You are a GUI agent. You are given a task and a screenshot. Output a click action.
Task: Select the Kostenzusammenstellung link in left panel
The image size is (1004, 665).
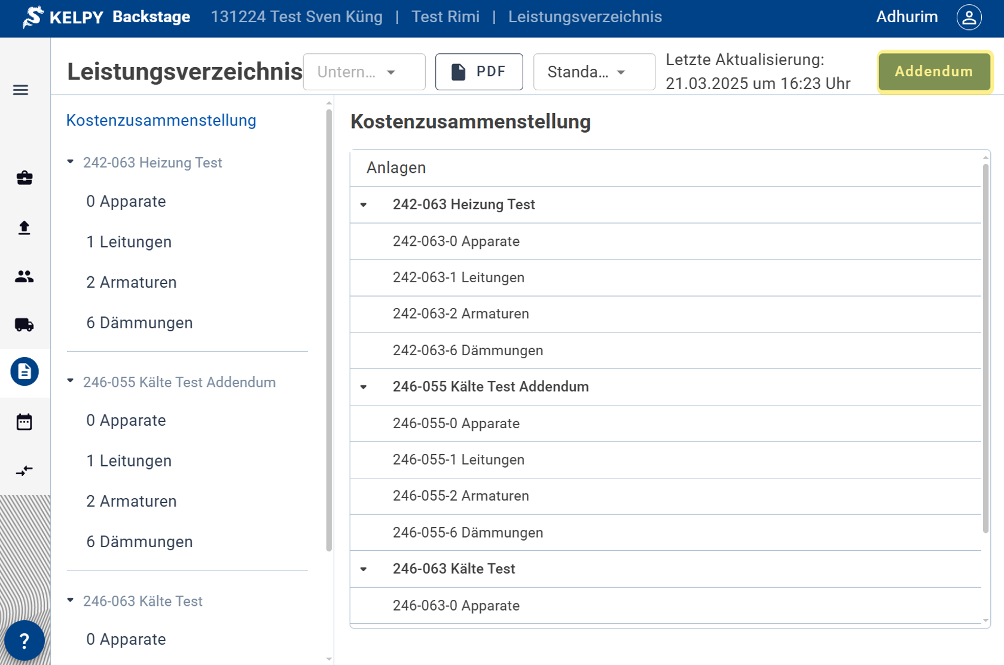click(161, 120)
